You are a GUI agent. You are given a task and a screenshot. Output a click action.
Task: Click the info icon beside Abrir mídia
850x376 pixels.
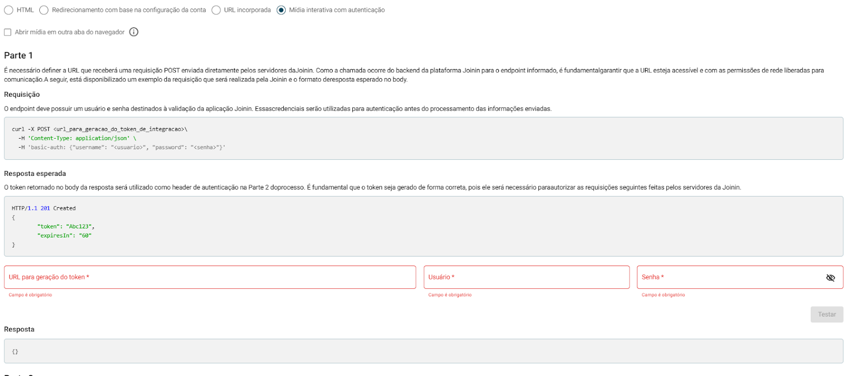[134, 32]
